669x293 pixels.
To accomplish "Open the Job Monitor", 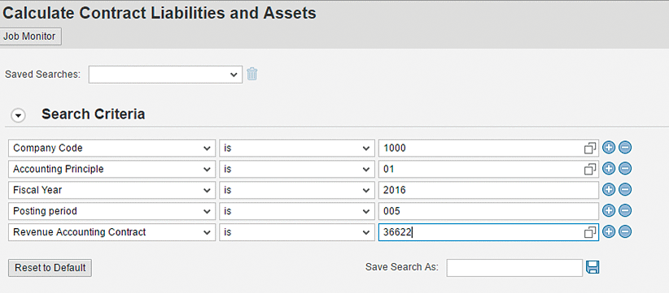I will 29,37.
